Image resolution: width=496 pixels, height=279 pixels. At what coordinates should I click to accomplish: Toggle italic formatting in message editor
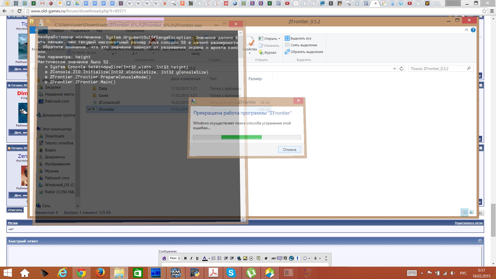coord(191,258)
